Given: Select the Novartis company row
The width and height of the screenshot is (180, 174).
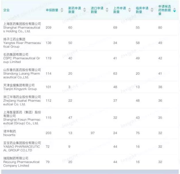Looking at the screenshot, I should tap(90, 133).
